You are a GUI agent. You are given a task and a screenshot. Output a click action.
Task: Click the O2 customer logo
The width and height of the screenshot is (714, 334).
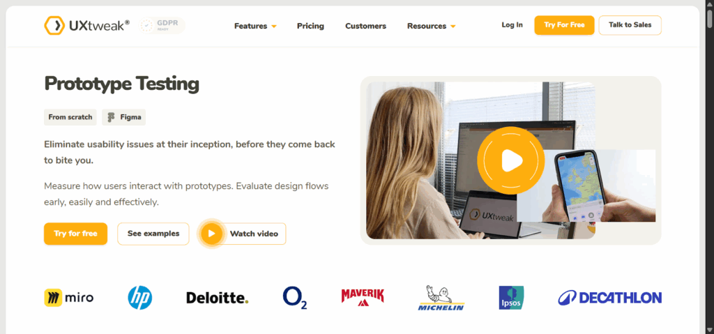coord(295,298)
